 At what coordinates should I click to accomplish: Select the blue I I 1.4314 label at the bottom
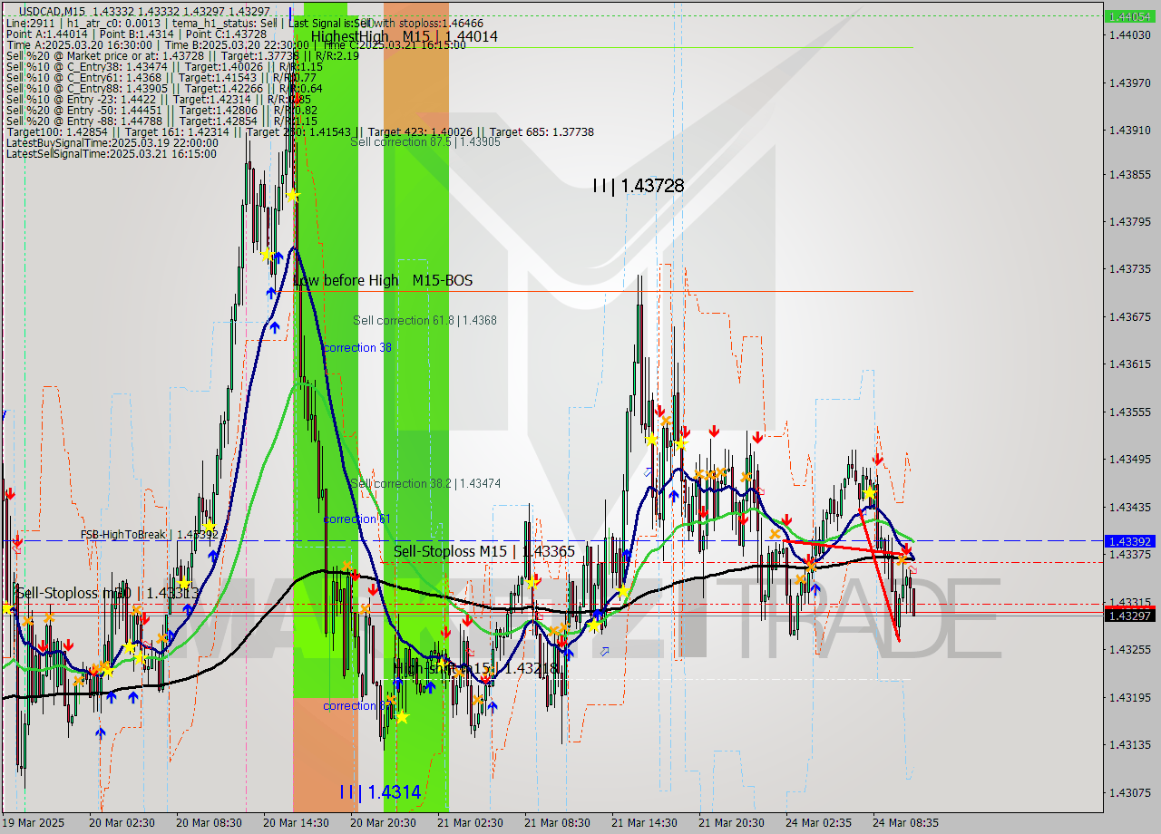point(377,791)
